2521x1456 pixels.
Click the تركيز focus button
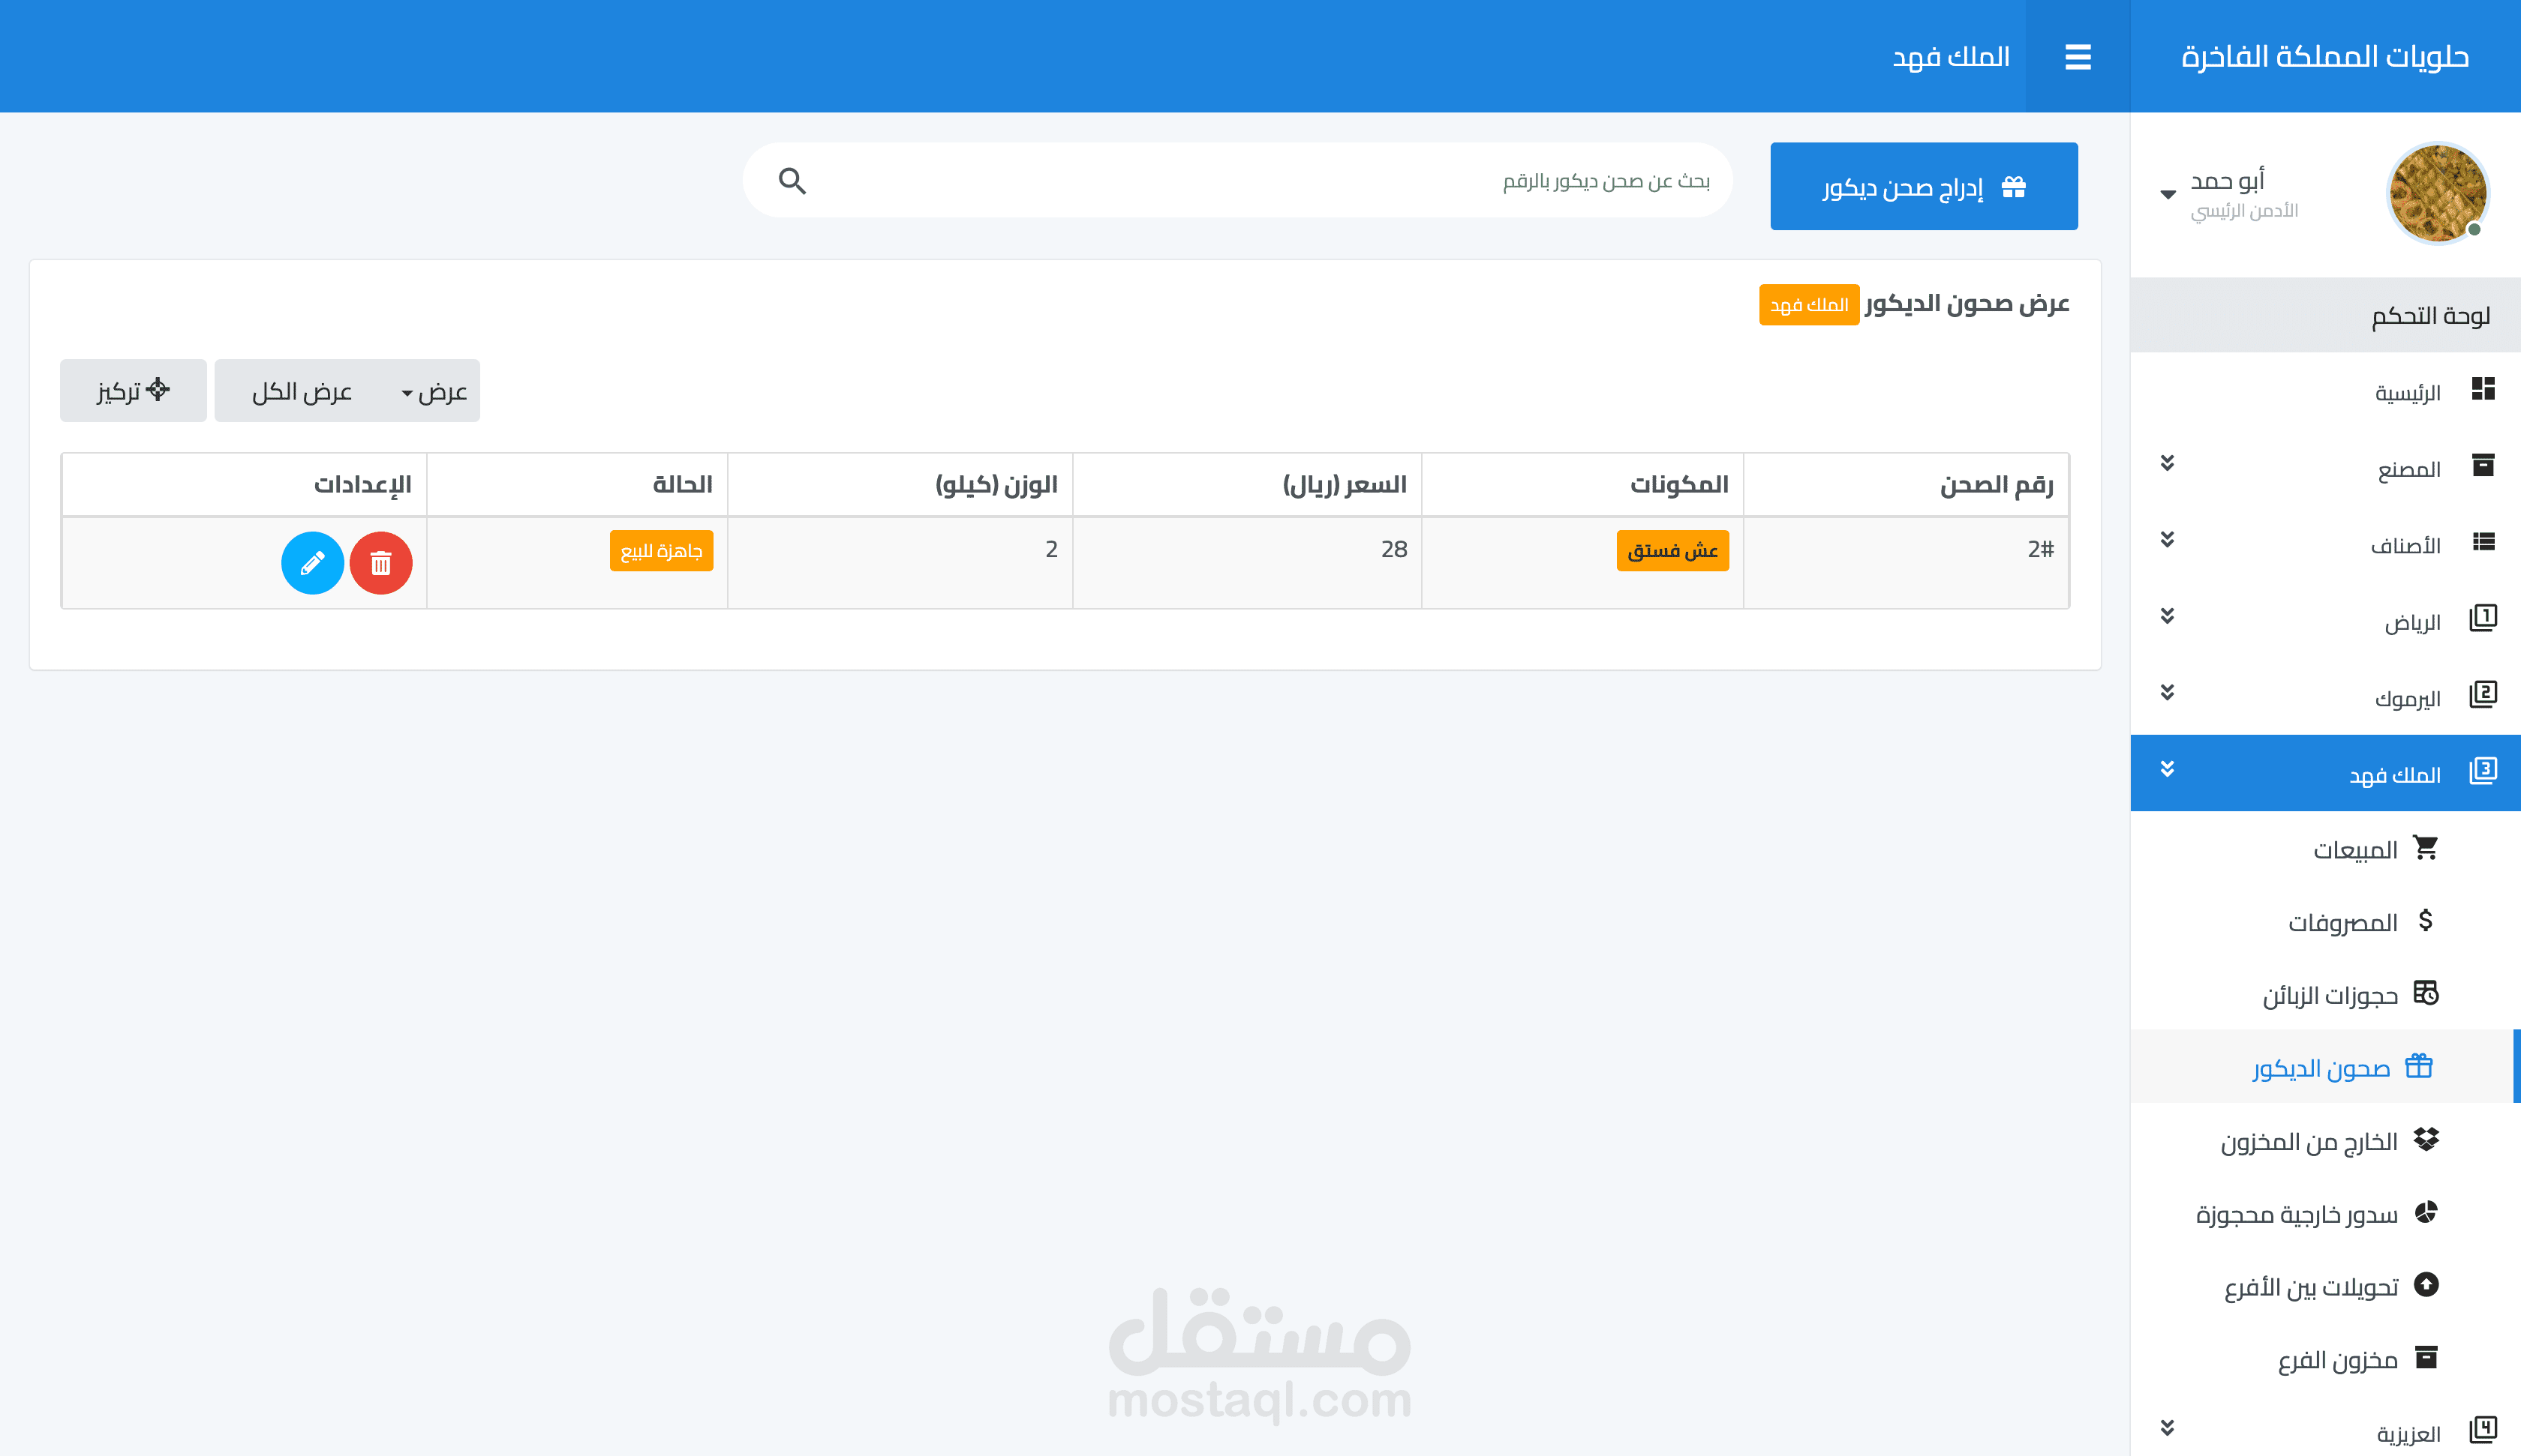coord(133,391)
